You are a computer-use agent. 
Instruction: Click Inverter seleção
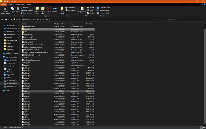coord(103,13)
